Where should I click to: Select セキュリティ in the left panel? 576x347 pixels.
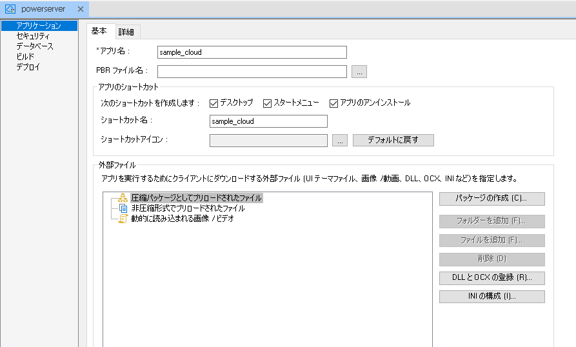(x=33, y=36)
